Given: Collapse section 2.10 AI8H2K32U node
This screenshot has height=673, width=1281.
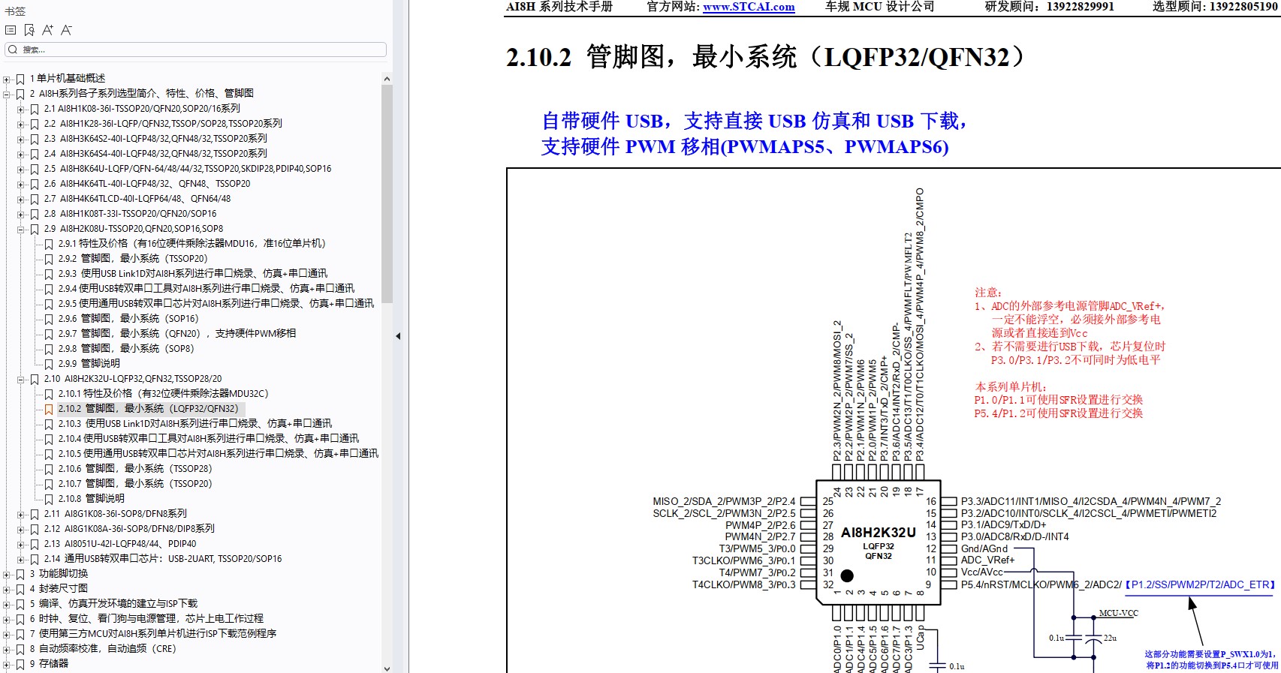Looking at the screenshot, I should 21,379.
